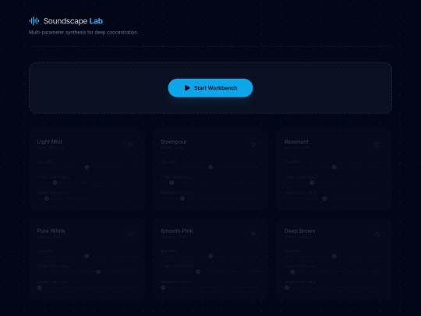Click the Start Workbench button

(x=210, y=88)
